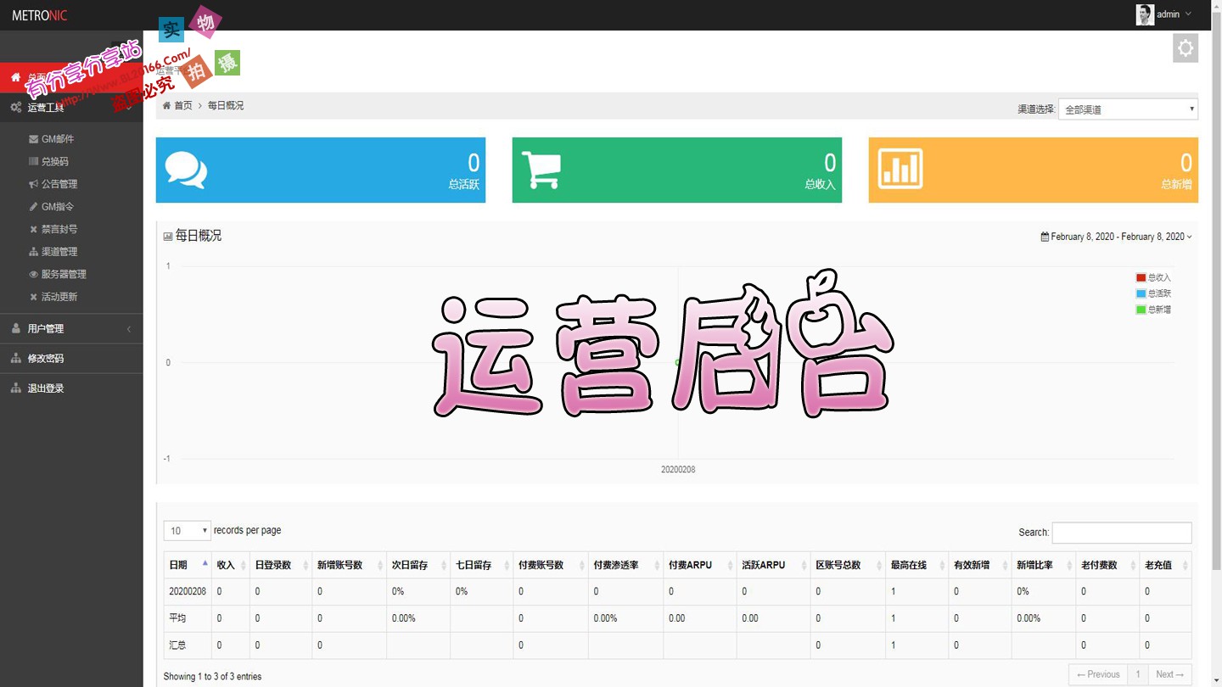Open the settings gear at top right
Image resolution: width=1222 pixels, height=687 pixels.
(1185, 47)
